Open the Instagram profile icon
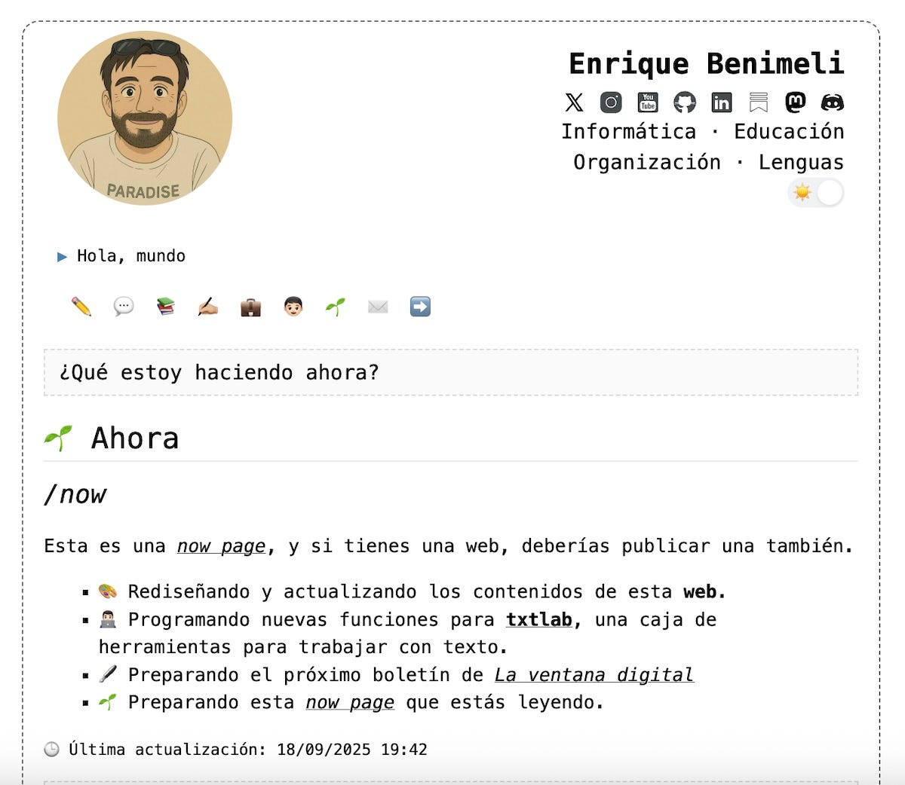This screenshot has width=905, height=785. 611,102
